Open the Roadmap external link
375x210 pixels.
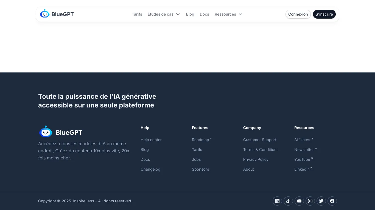202,140
